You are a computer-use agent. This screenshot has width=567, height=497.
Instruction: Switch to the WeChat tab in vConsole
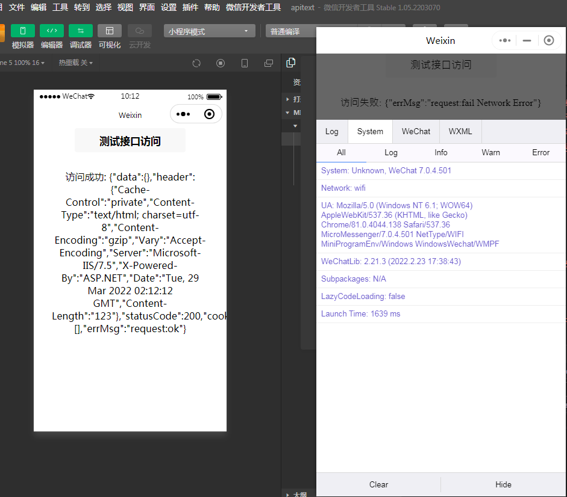(416, 132)
